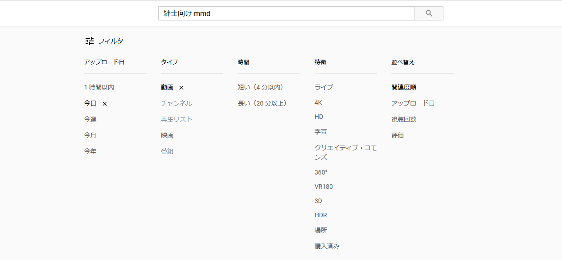562x260 pixels.
Task: Select 今週 upload date filter
Action: point(90,119)
